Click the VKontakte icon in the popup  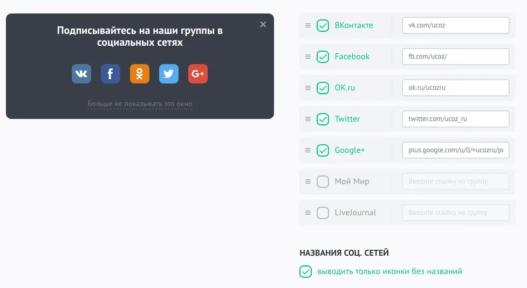pos(81,74)
